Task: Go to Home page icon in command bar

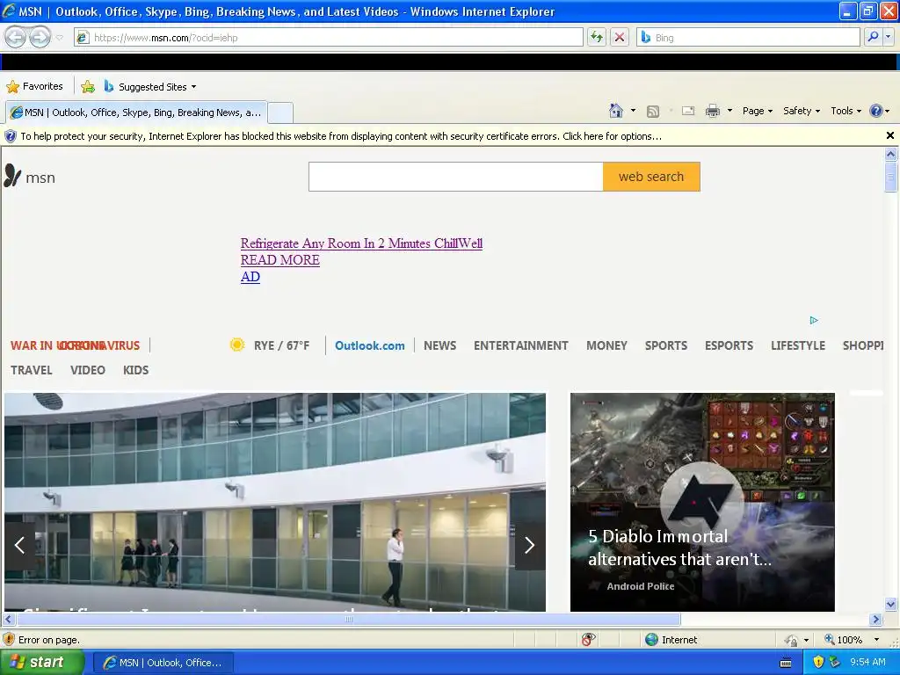Action: 616,111
